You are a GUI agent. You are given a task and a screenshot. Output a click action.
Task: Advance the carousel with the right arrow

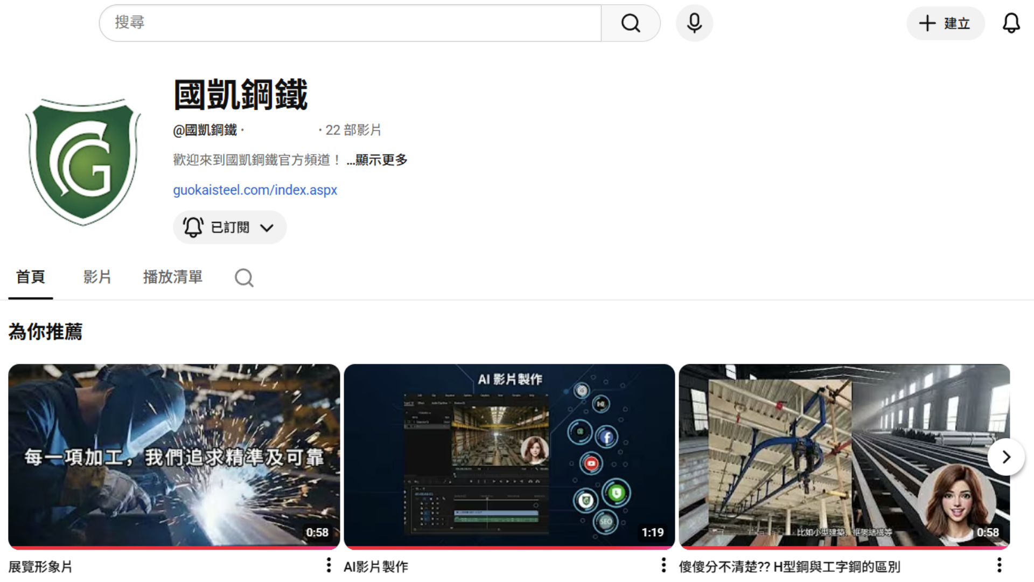[1006, 456]
